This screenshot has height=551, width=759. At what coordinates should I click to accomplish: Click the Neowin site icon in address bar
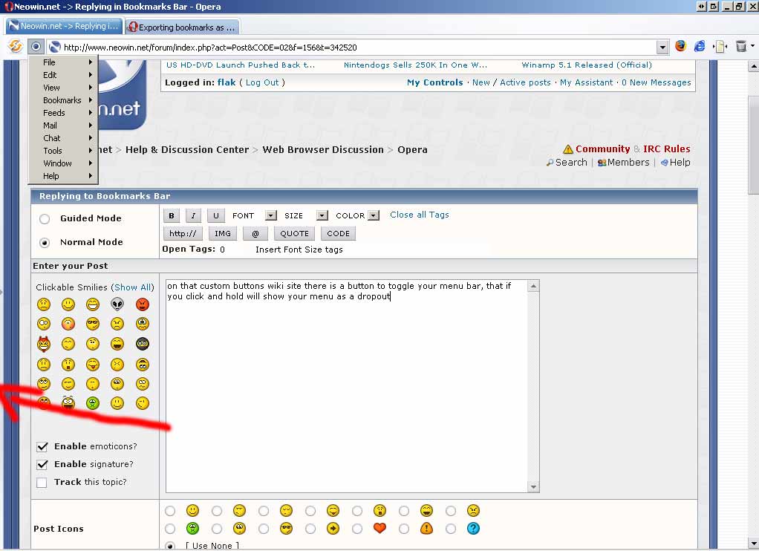click(55, 47)
